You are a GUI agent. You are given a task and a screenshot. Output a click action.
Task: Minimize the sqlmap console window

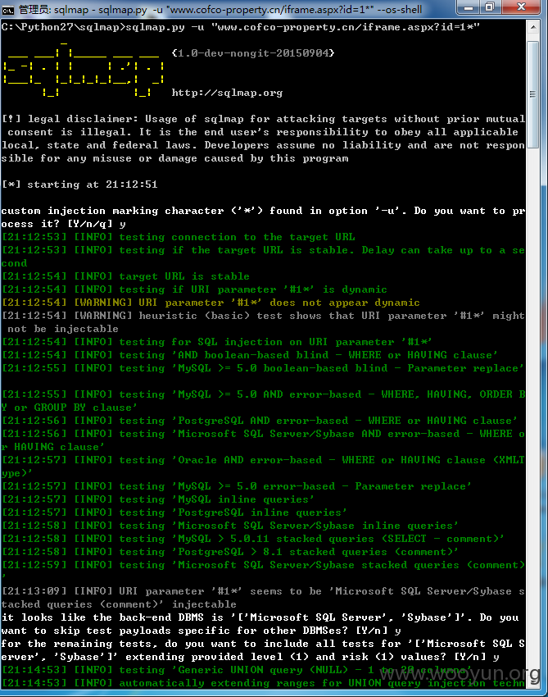[x=469, y=7]
